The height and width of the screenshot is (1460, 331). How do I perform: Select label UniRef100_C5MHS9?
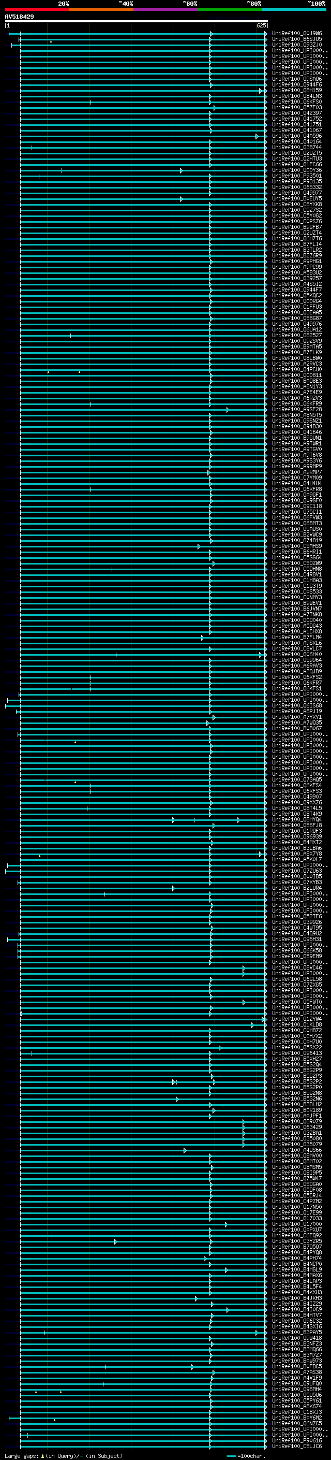click(296, 546)
